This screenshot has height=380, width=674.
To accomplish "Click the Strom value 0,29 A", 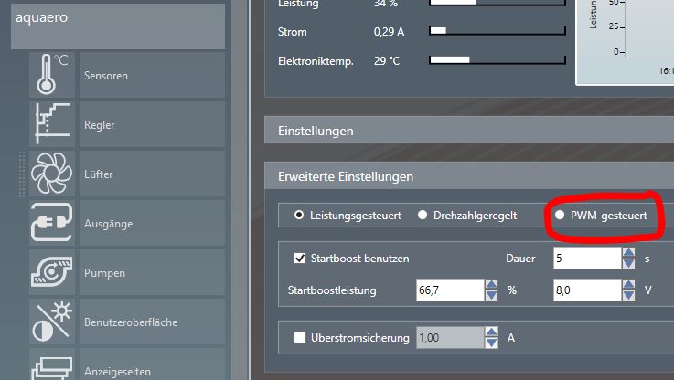I will click(x=389, y=32).
